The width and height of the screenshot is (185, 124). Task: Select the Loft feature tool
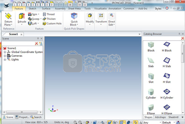tap(32, 23)
